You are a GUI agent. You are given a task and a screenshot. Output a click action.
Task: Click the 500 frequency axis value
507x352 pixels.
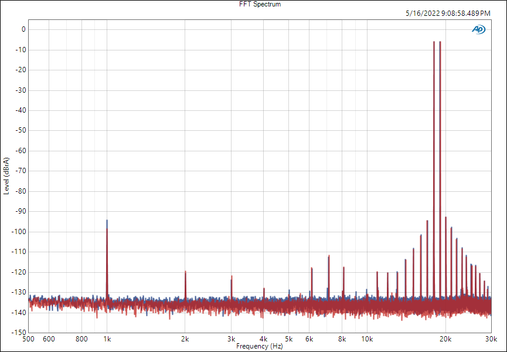coord(29,339)
